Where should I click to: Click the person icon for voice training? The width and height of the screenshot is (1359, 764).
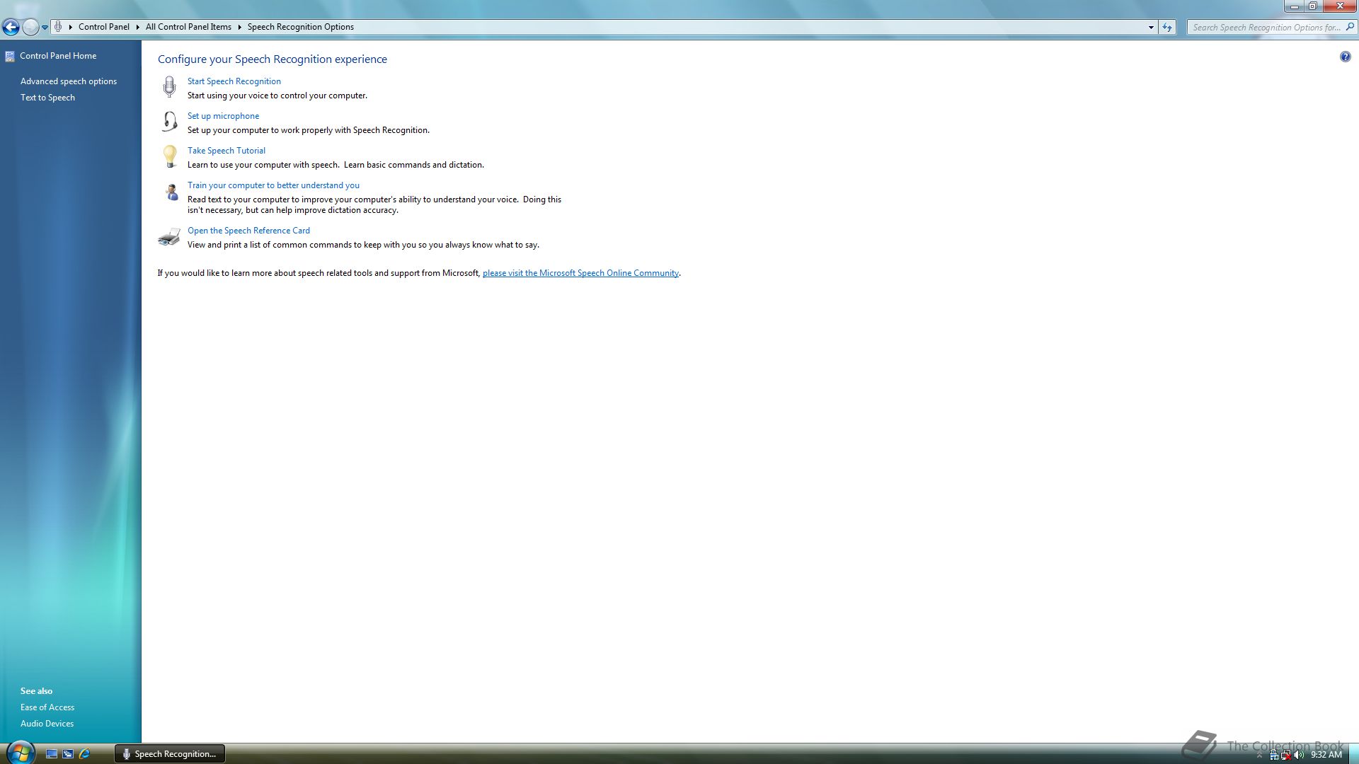click(x=171, y=192)
